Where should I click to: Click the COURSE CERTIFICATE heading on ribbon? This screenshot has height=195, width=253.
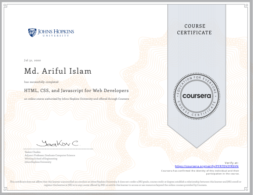(x=194, y=29)
